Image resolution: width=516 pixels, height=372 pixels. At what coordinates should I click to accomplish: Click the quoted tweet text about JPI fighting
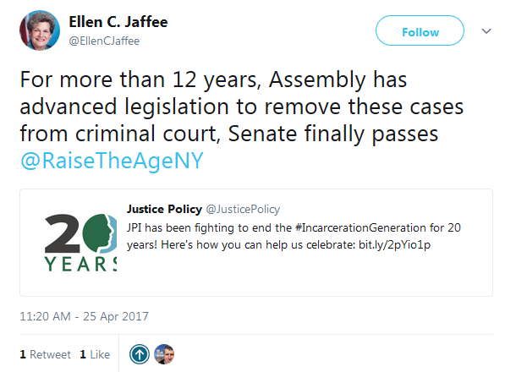pos(254,228)
